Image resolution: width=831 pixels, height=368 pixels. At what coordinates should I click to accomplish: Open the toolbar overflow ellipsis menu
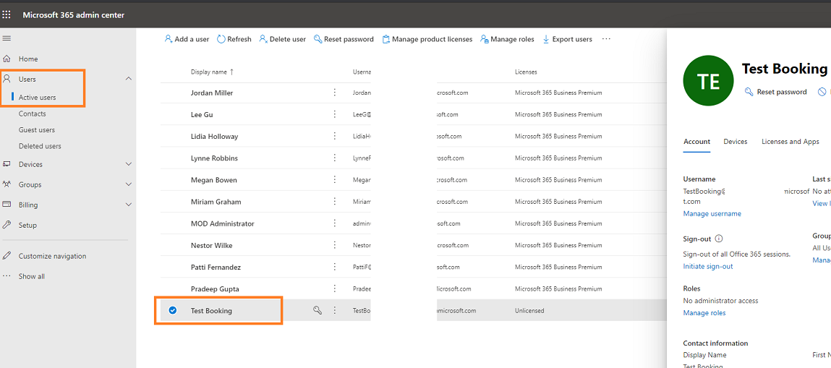pyautogui.click(x=607, y=39)
